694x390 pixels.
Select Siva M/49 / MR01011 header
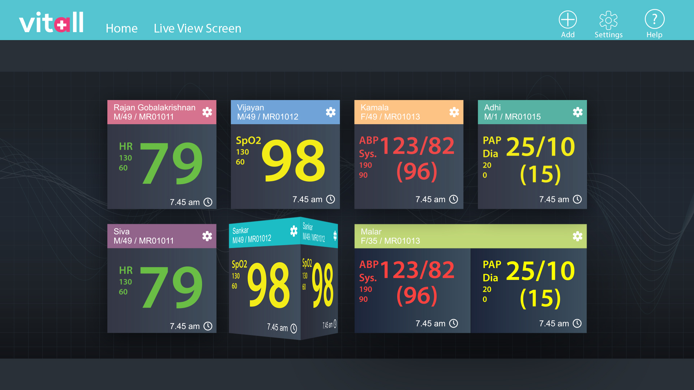click(x=162, y=236)
